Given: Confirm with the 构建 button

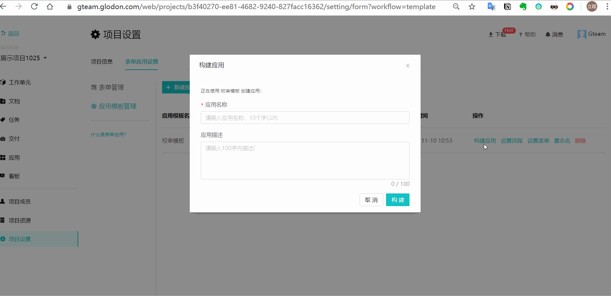Looking at the screenshot, I should [x=398, y=200].
